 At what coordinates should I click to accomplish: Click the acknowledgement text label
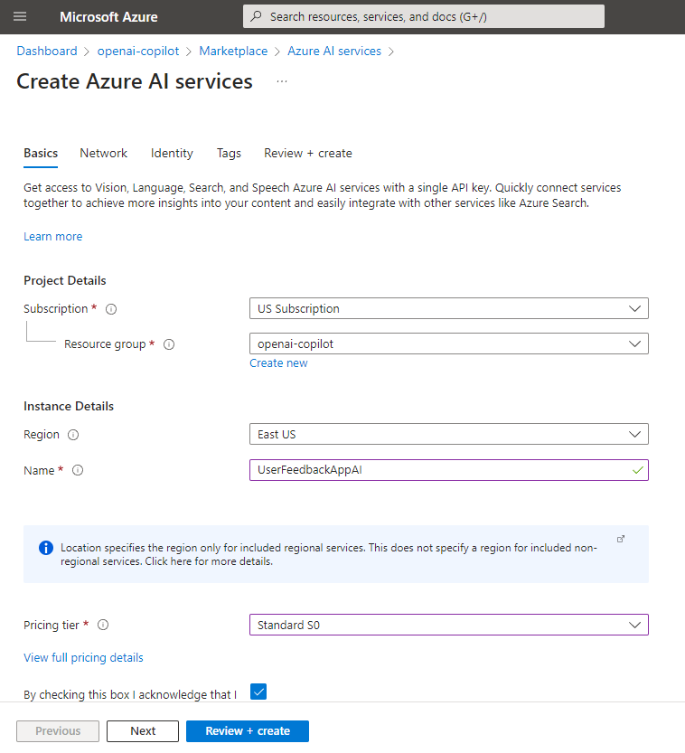click(130, 694)
